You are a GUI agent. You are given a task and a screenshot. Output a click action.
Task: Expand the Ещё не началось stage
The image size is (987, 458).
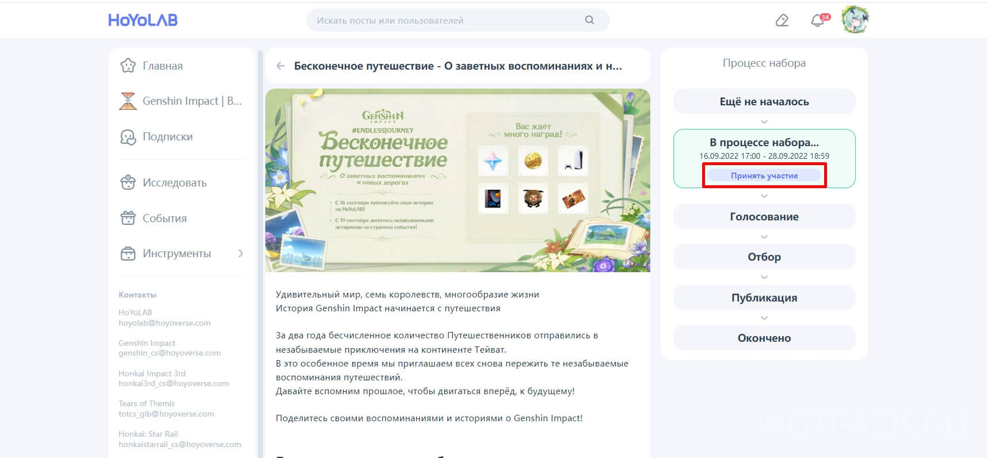pos(764,102)
